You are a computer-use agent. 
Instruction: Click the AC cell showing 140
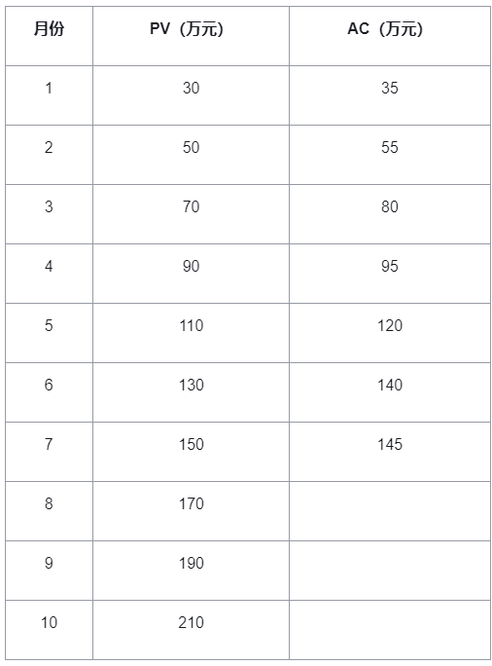(x=389, y=392)
